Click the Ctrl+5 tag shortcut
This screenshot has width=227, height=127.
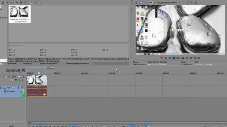click(43, 53)
